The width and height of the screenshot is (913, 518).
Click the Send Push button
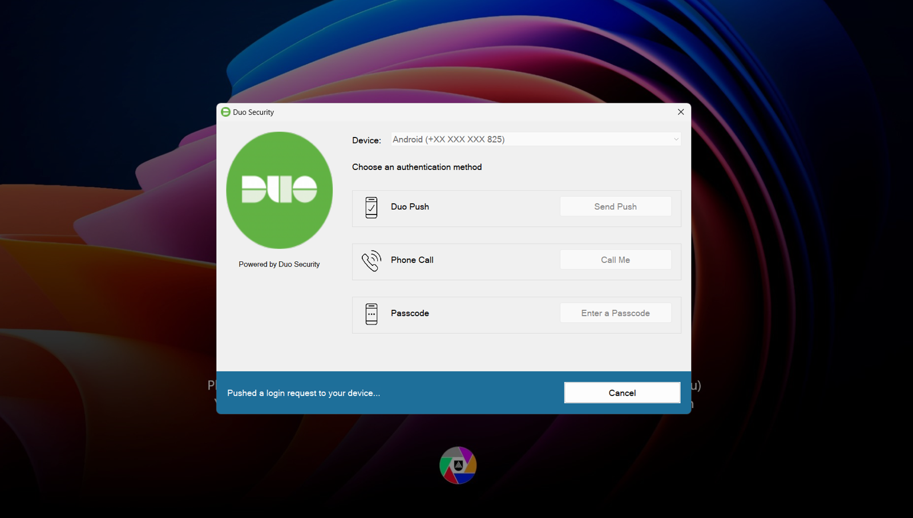pos(615,206)
